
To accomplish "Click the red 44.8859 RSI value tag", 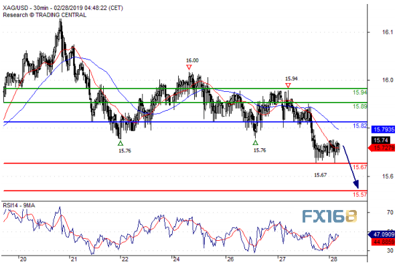I will 384,242.
